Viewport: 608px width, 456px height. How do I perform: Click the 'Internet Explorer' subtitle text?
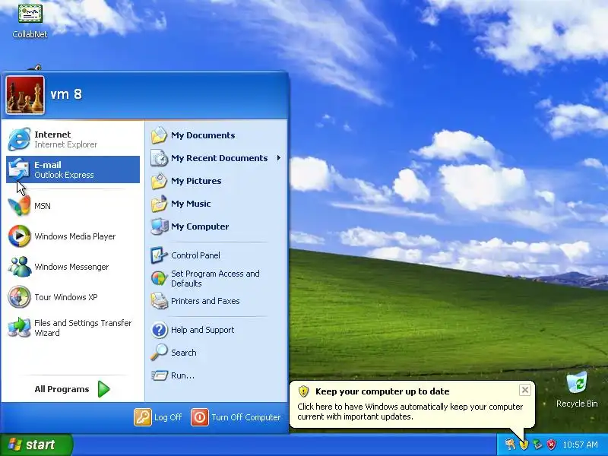point(66,144)
